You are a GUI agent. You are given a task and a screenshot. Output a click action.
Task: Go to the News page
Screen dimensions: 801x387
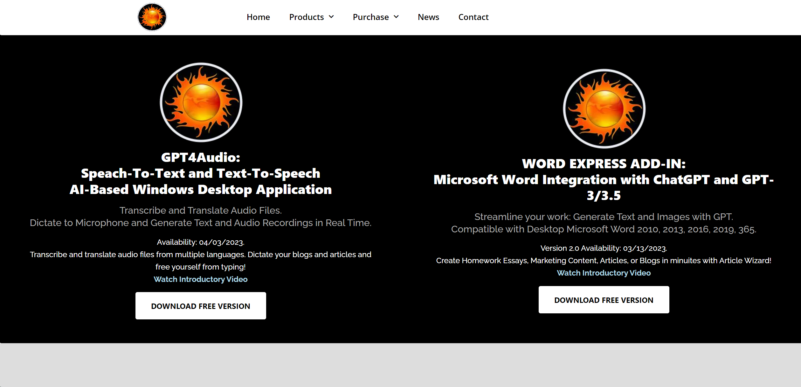428,17
